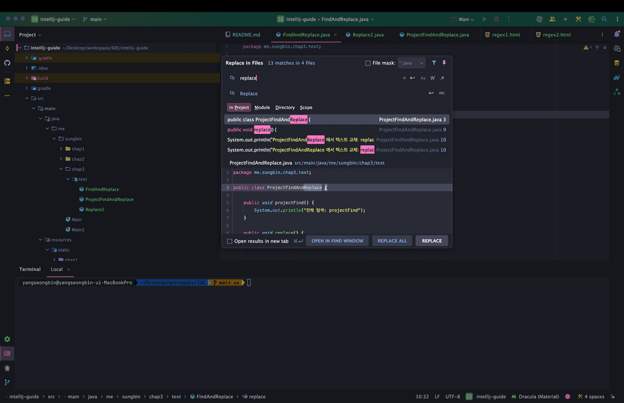Open the GitHub tool window in left sidebar
The width and height of the screenshot is (624, 403).
point(7,63)
